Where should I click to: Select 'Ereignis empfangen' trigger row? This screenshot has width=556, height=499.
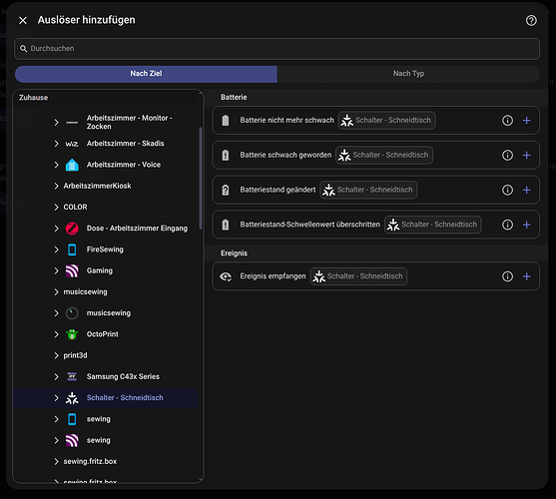[x=376, y=276]
